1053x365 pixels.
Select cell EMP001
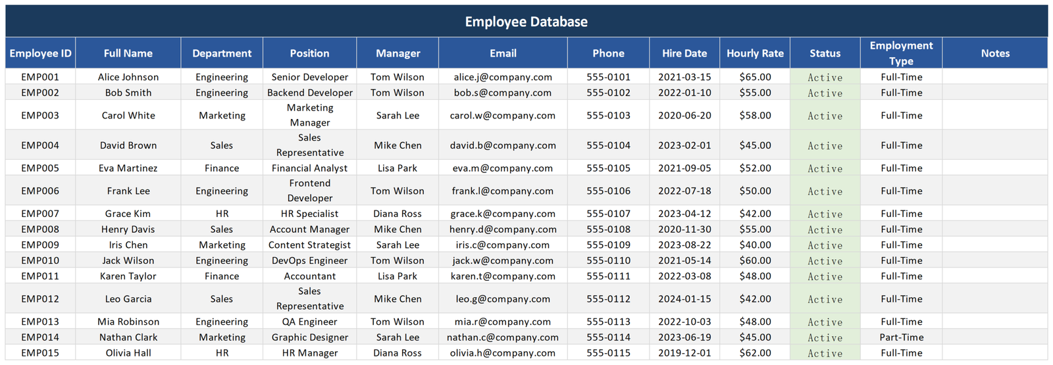[41, 77]
